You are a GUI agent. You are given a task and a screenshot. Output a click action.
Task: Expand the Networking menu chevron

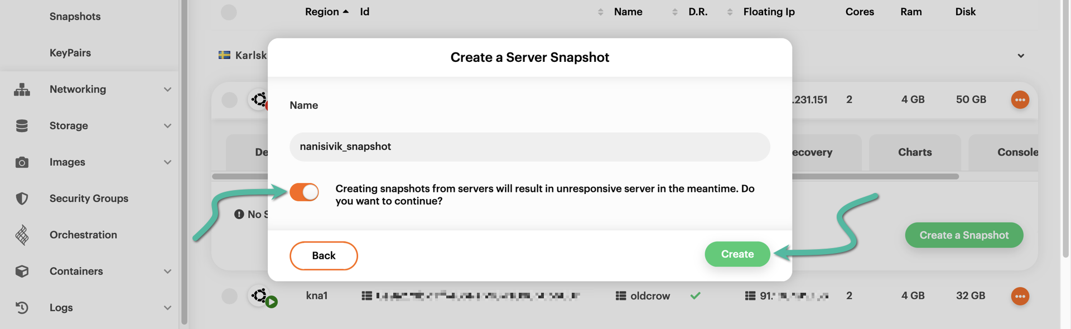(167, 90)
